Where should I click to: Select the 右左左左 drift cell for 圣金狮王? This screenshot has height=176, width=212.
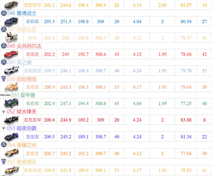coord(33,170)
